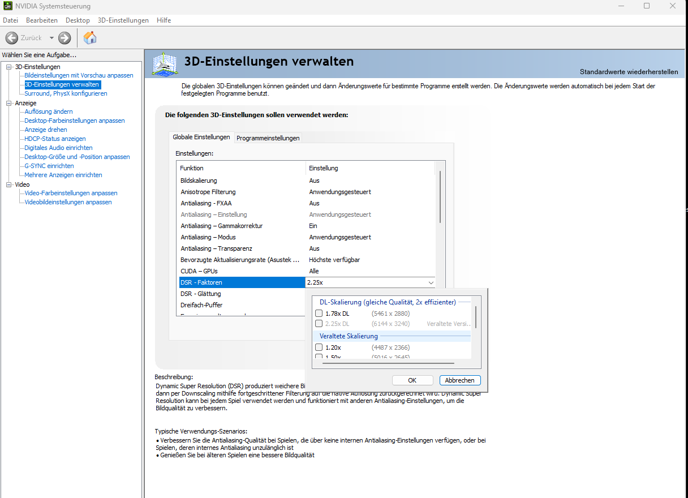This screenshot has width=688, height=498.
Task: Open the Datei menu
Action: pos(11,20)
